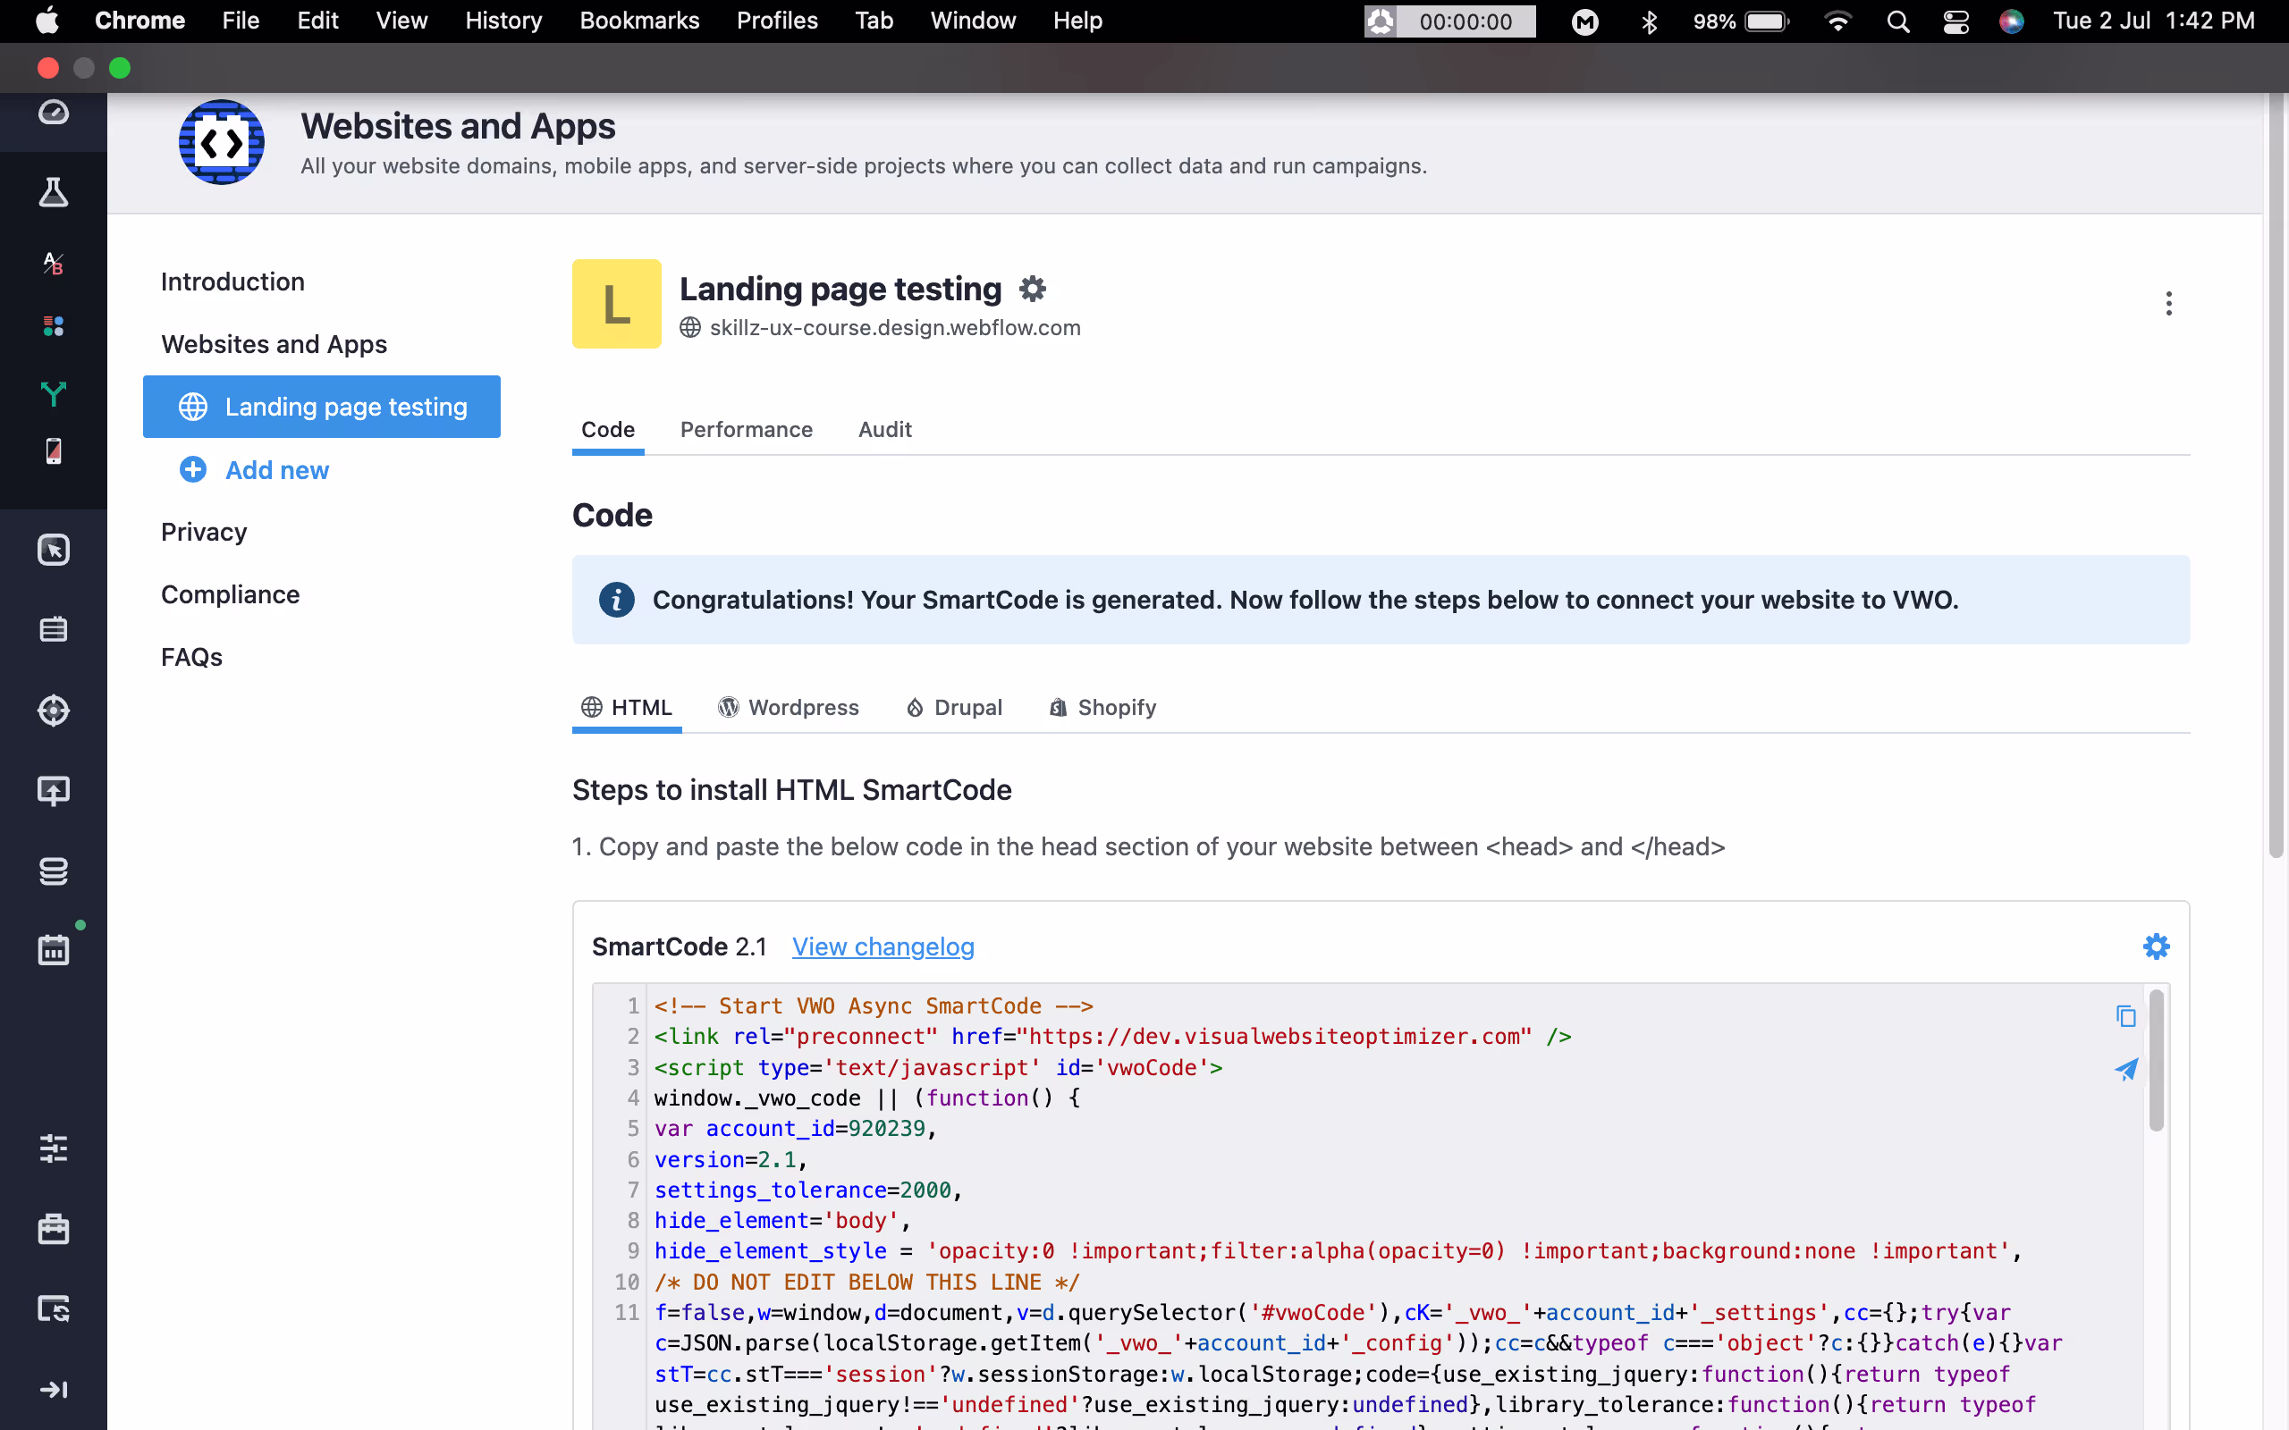The height and width of the screenshot is (1430, 2289).
Task: Open the flask Testing icon in sidebar
Action: coord(53,192)
